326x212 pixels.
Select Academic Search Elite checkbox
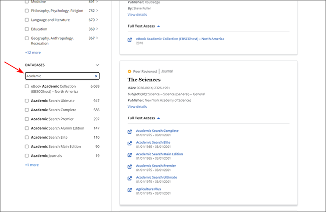tap(27, 137)
